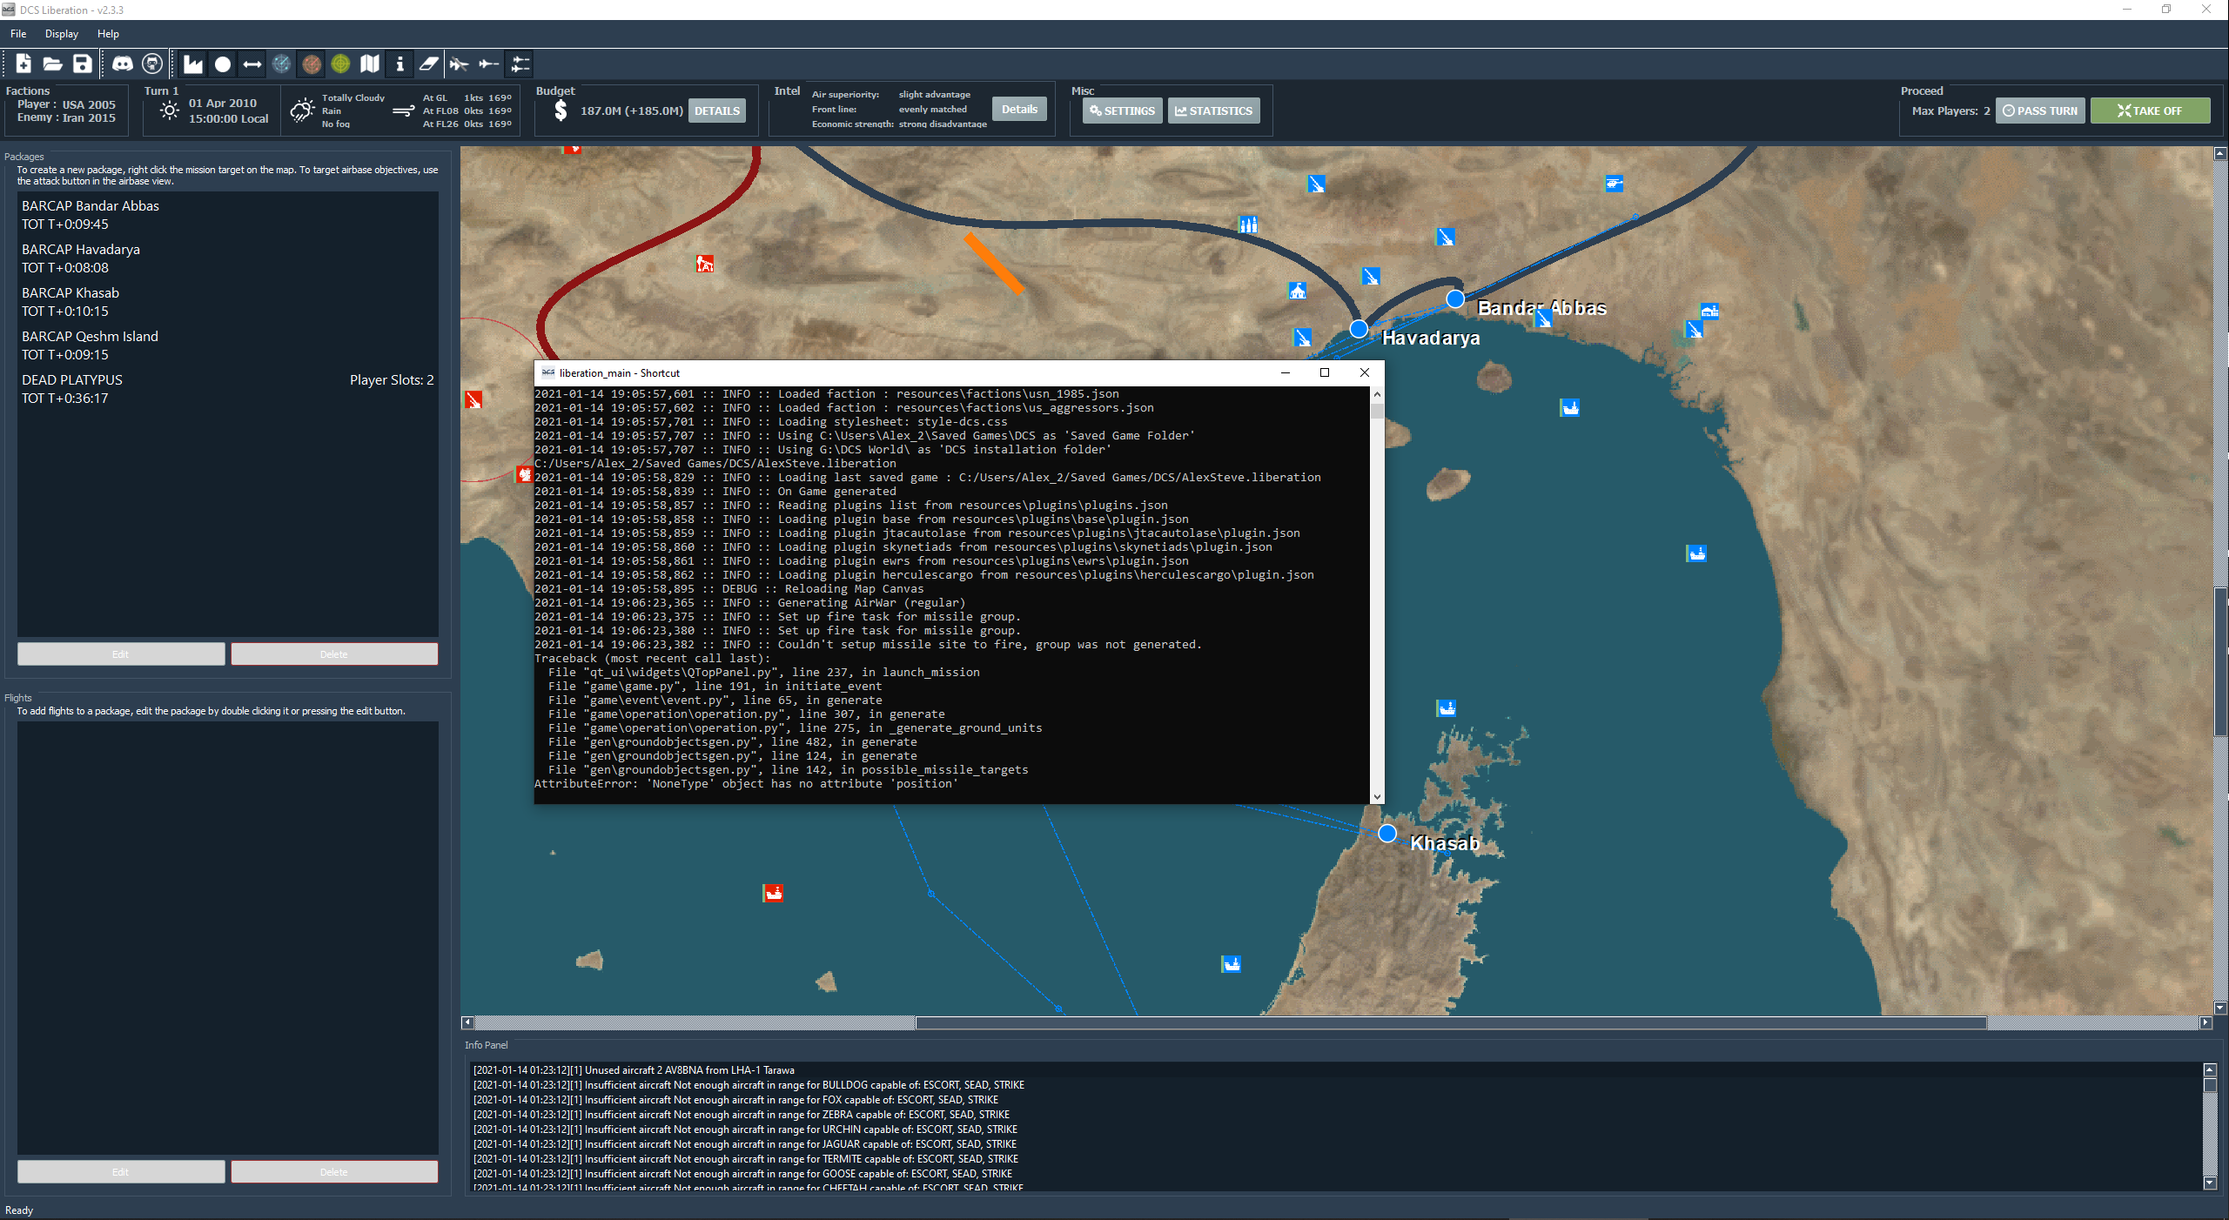The width and height of the screenshot is (2229, 1220).
Task: Click the PASS TURN button
Action: point(2040,111)
